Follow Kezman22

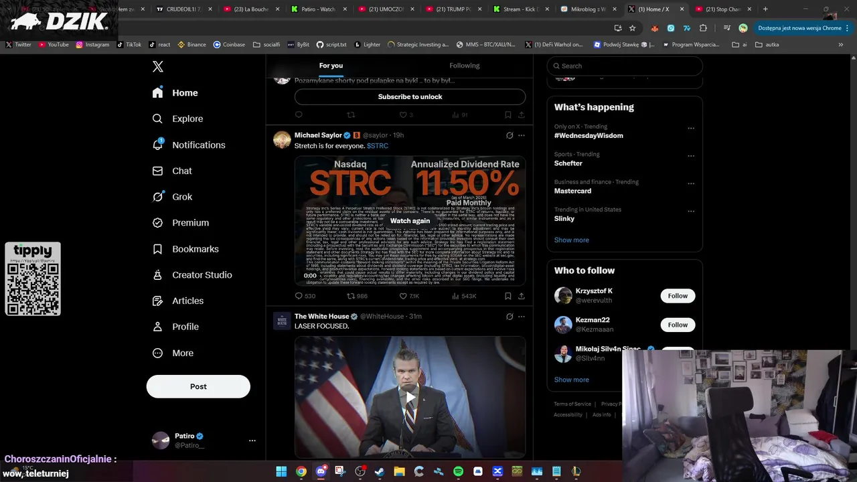pos(678,325)
